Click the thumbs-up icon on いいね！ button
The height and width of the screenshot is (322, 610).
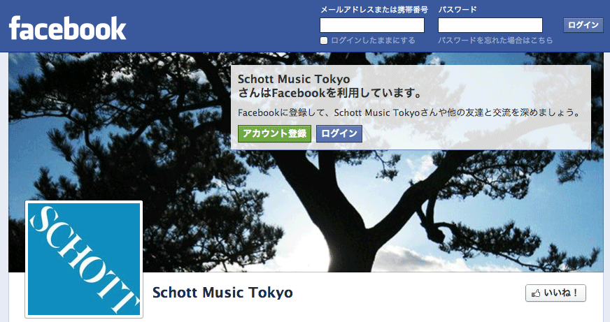[536, 293]
